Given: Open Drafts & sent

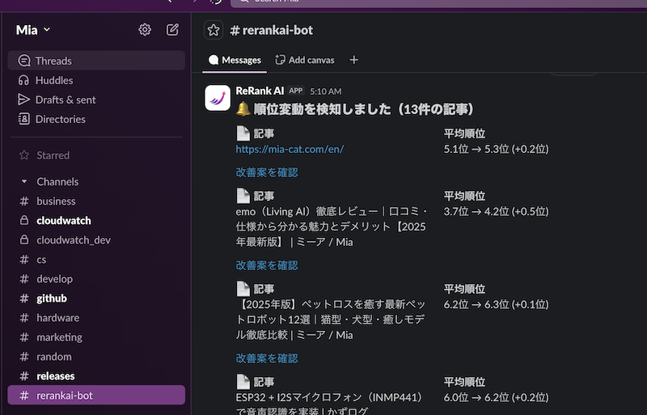Looking at the screenshot, I should pos(96,100).
